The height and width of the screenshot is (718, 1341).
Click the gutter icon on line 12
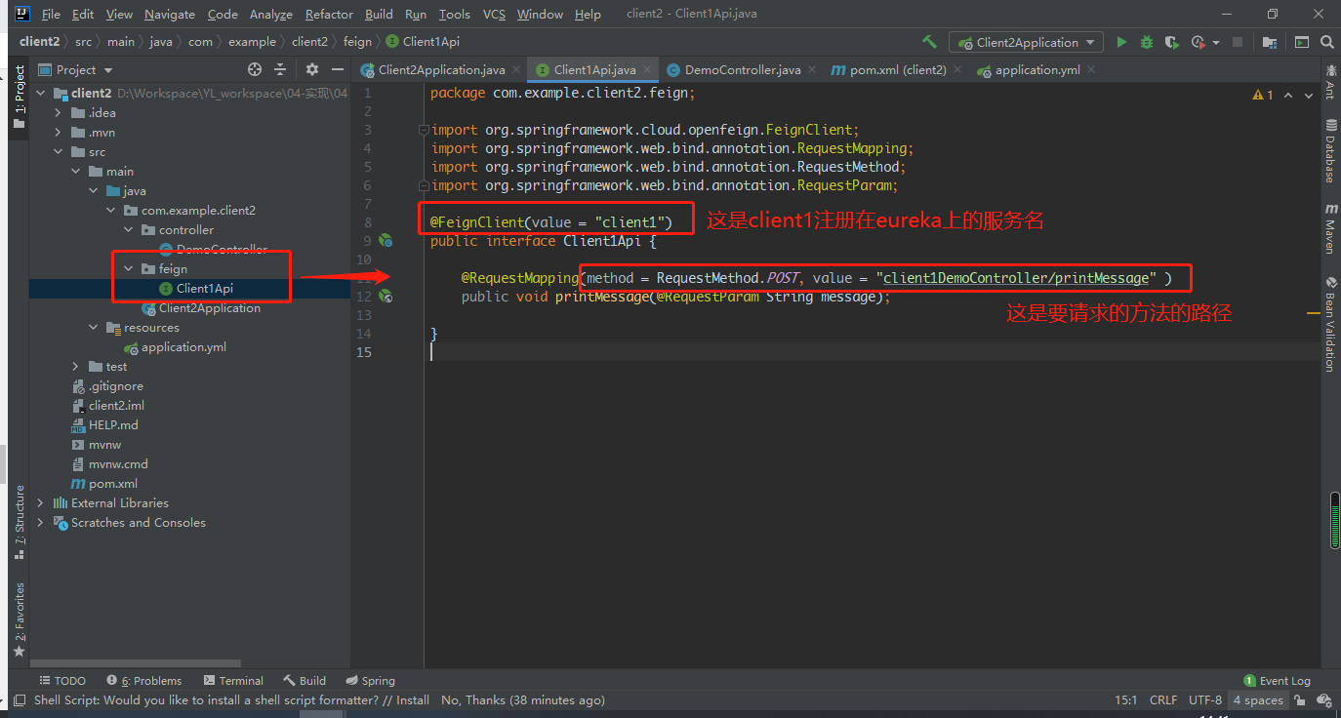click(386, 295)
